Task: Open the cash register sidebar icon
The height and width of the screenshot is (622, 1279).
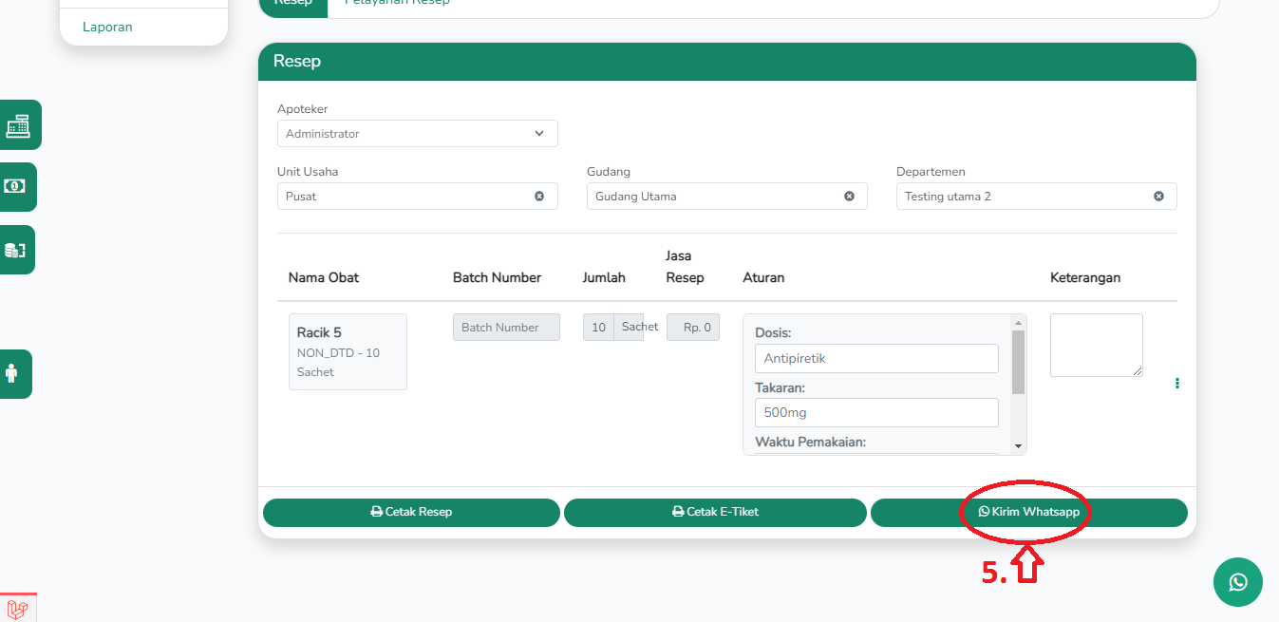Action: tap(18, 125)
